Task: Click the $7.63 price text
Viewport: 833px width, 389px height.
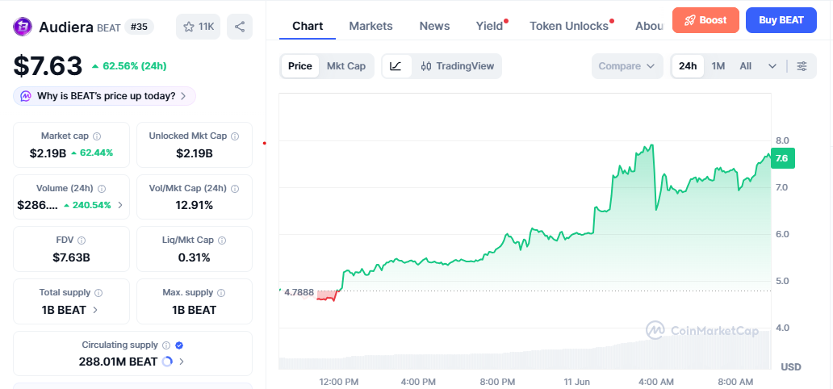Action: (x=48, y=66)
